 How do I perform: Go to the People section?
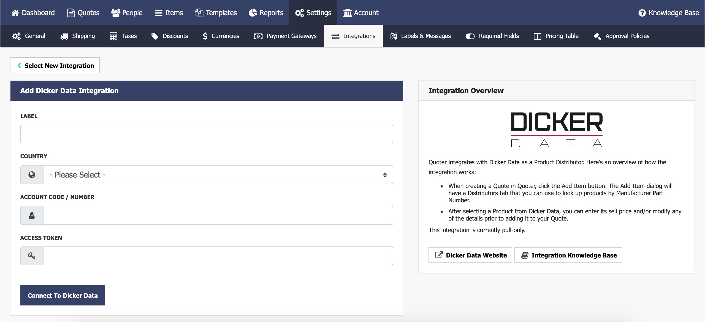point(127,13)
